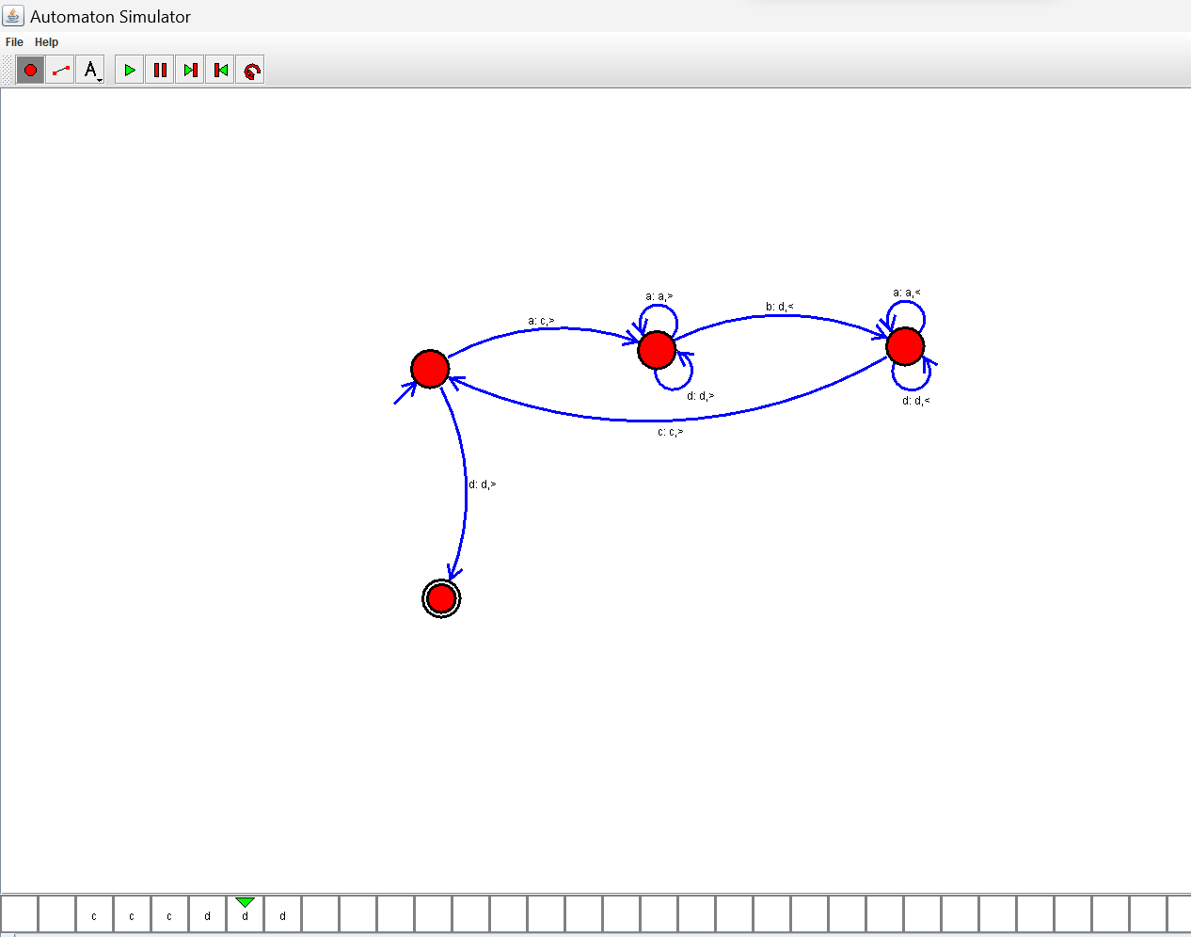Open the text tool dropdown arrow
Viewport: 1191px width, 937px height.
pos(97,77)
